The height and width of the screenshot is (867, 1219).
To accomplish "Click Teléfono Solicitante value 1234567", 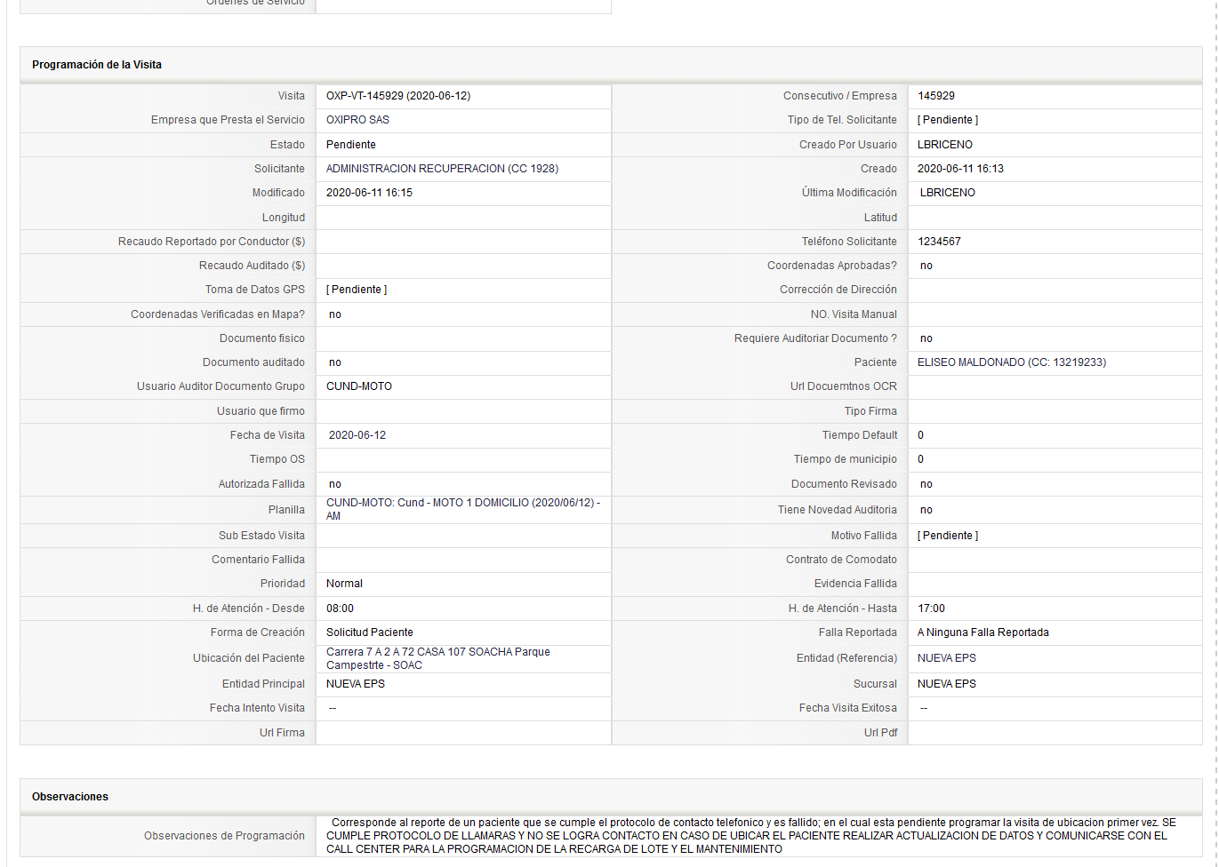I will [939, 242].
